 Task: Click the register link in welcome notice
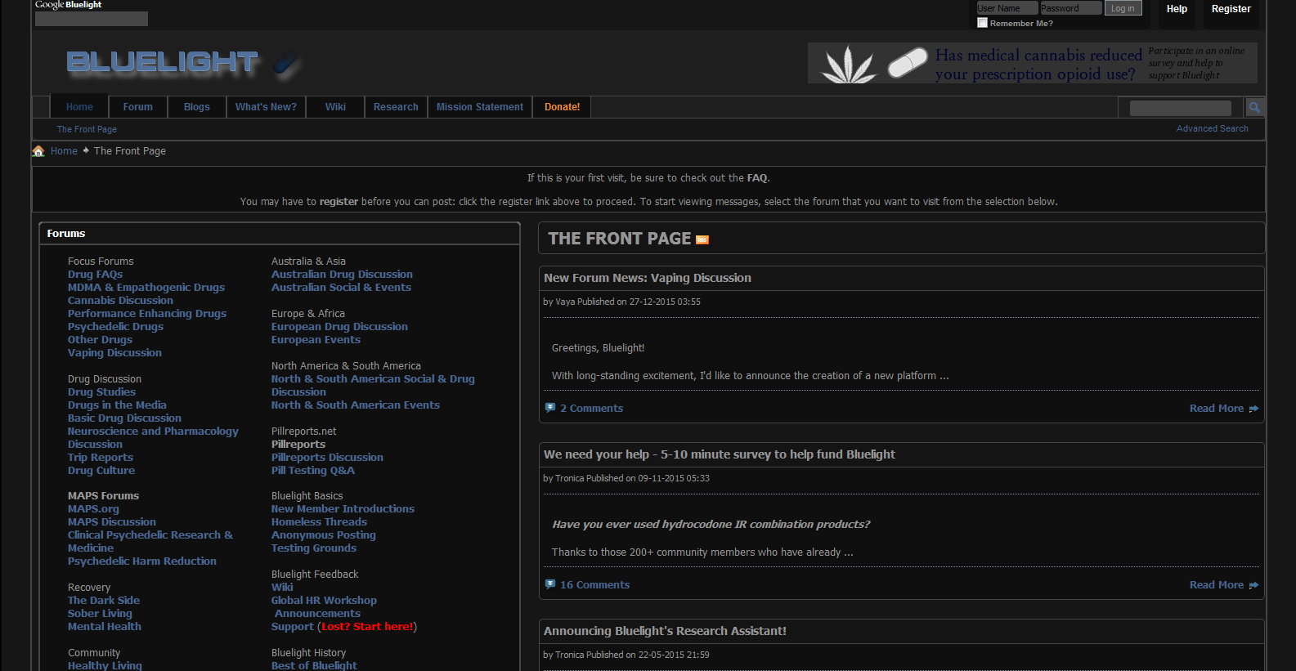pos(339,202)
